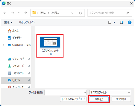
Task: Click the pin icon beside デスクトップ
Action: pos(29,59)
